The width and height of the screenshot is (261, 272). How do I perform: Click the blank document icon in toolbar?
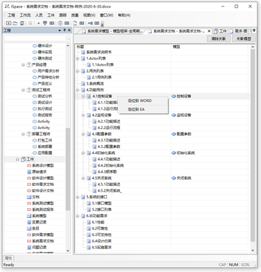point(75,23)
